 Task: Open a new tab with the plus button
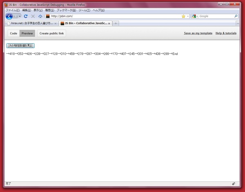(116, 23)
